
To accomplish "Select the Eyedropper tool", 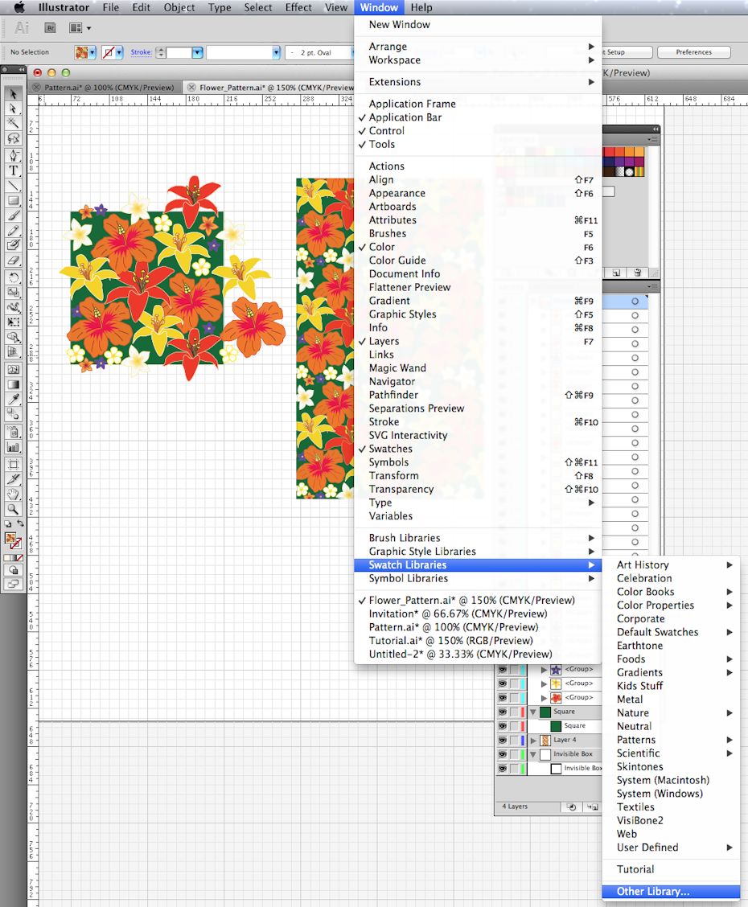I will (x=13, y=399).
